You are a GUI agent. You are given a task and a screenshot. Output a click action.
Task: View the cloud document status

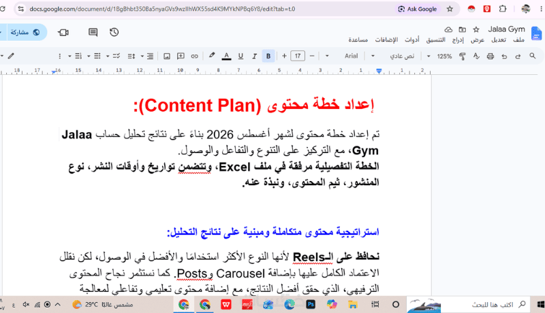tap(448, 30)
